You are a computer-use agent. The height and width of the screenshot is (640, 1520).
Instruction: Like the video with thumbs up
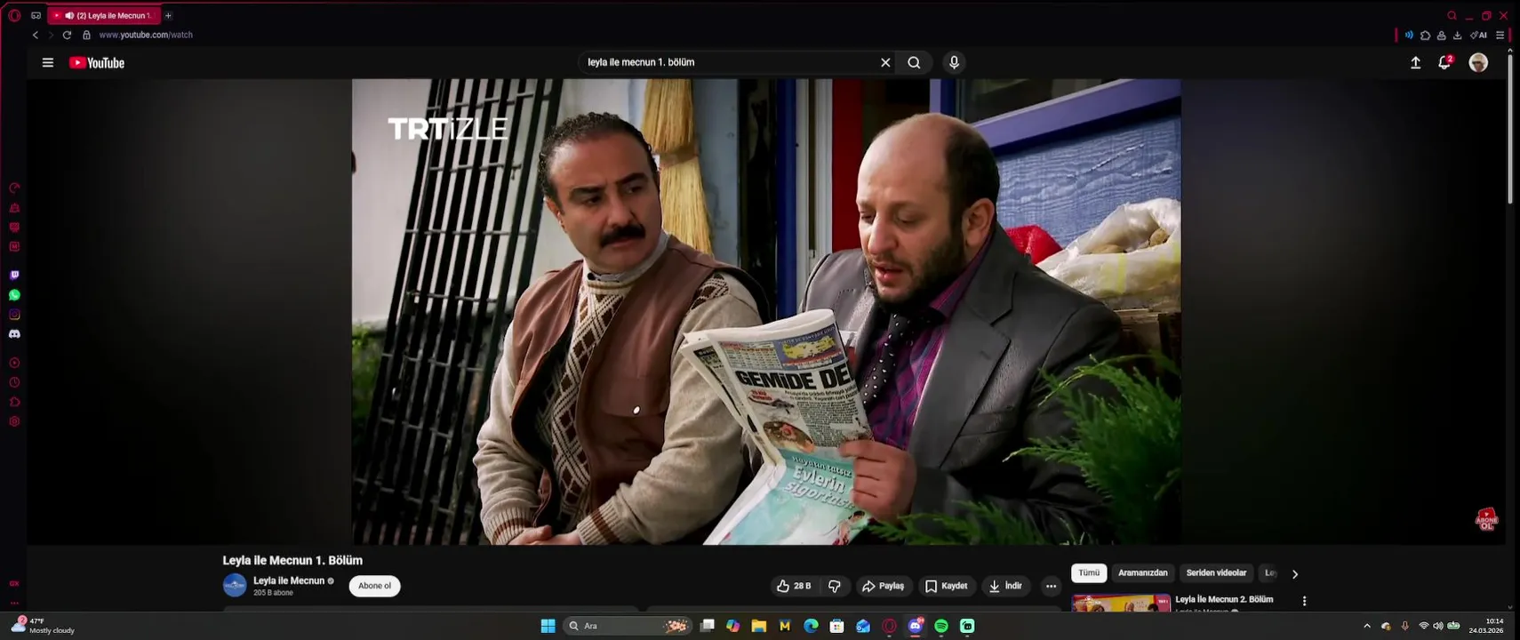794,586
